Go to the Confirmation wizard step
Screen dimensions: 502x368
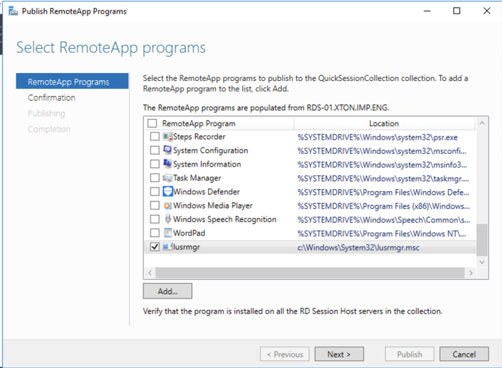click(52, 97)
